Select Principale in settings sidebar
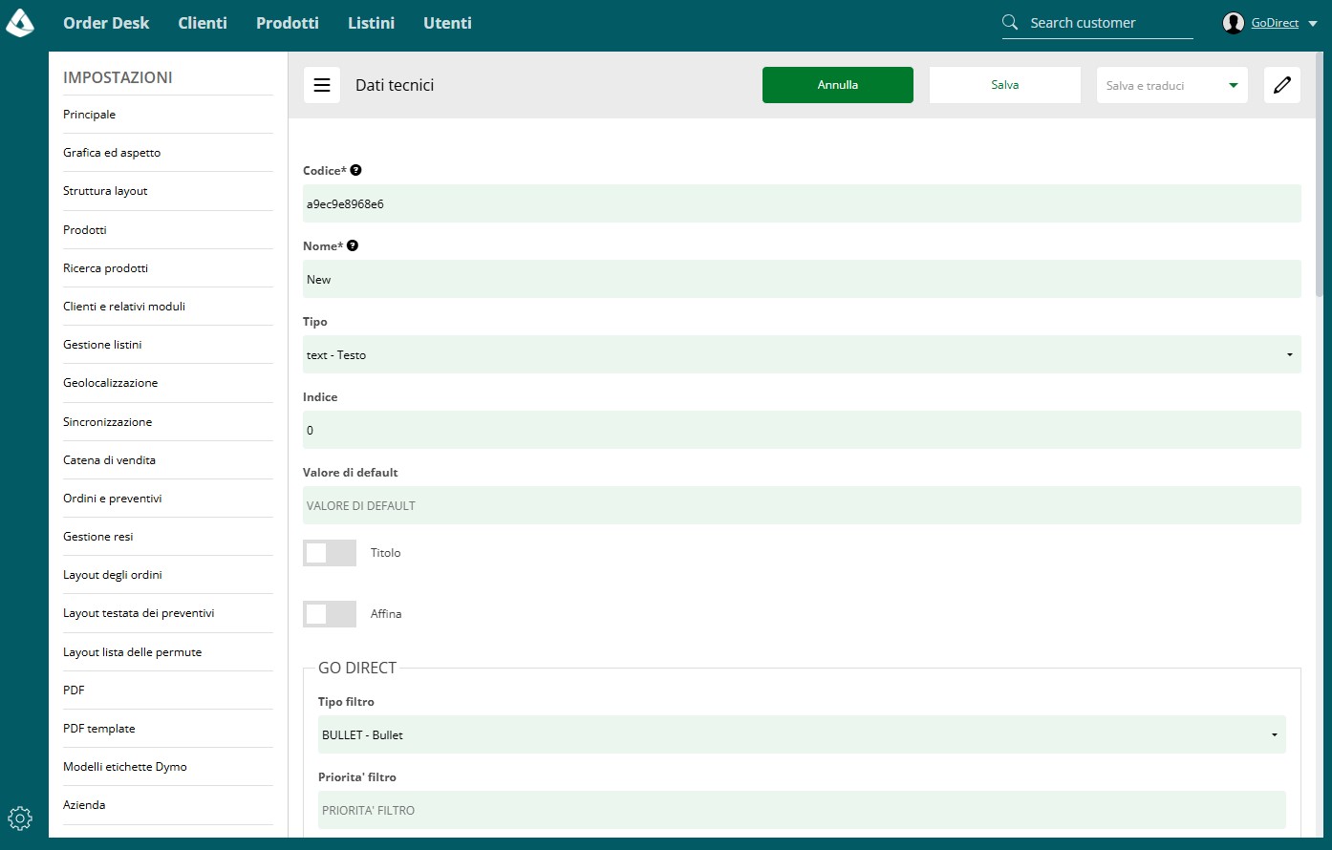 click(168, 115)
